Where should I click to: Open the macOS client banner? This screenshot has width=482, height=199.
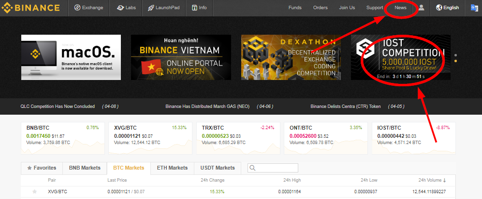71,57
